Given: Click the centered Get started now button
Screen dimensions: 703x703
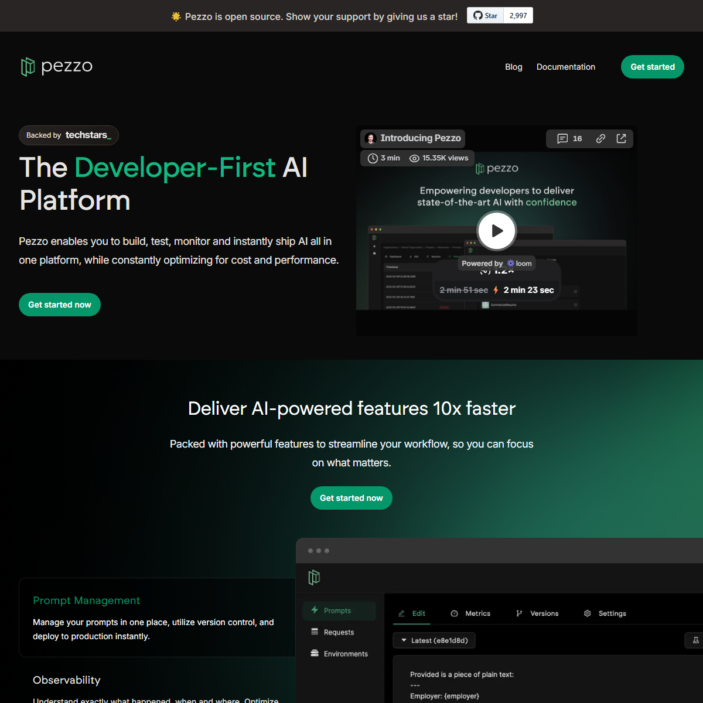Looking at the screenshot, I should [x=351, y=498].
